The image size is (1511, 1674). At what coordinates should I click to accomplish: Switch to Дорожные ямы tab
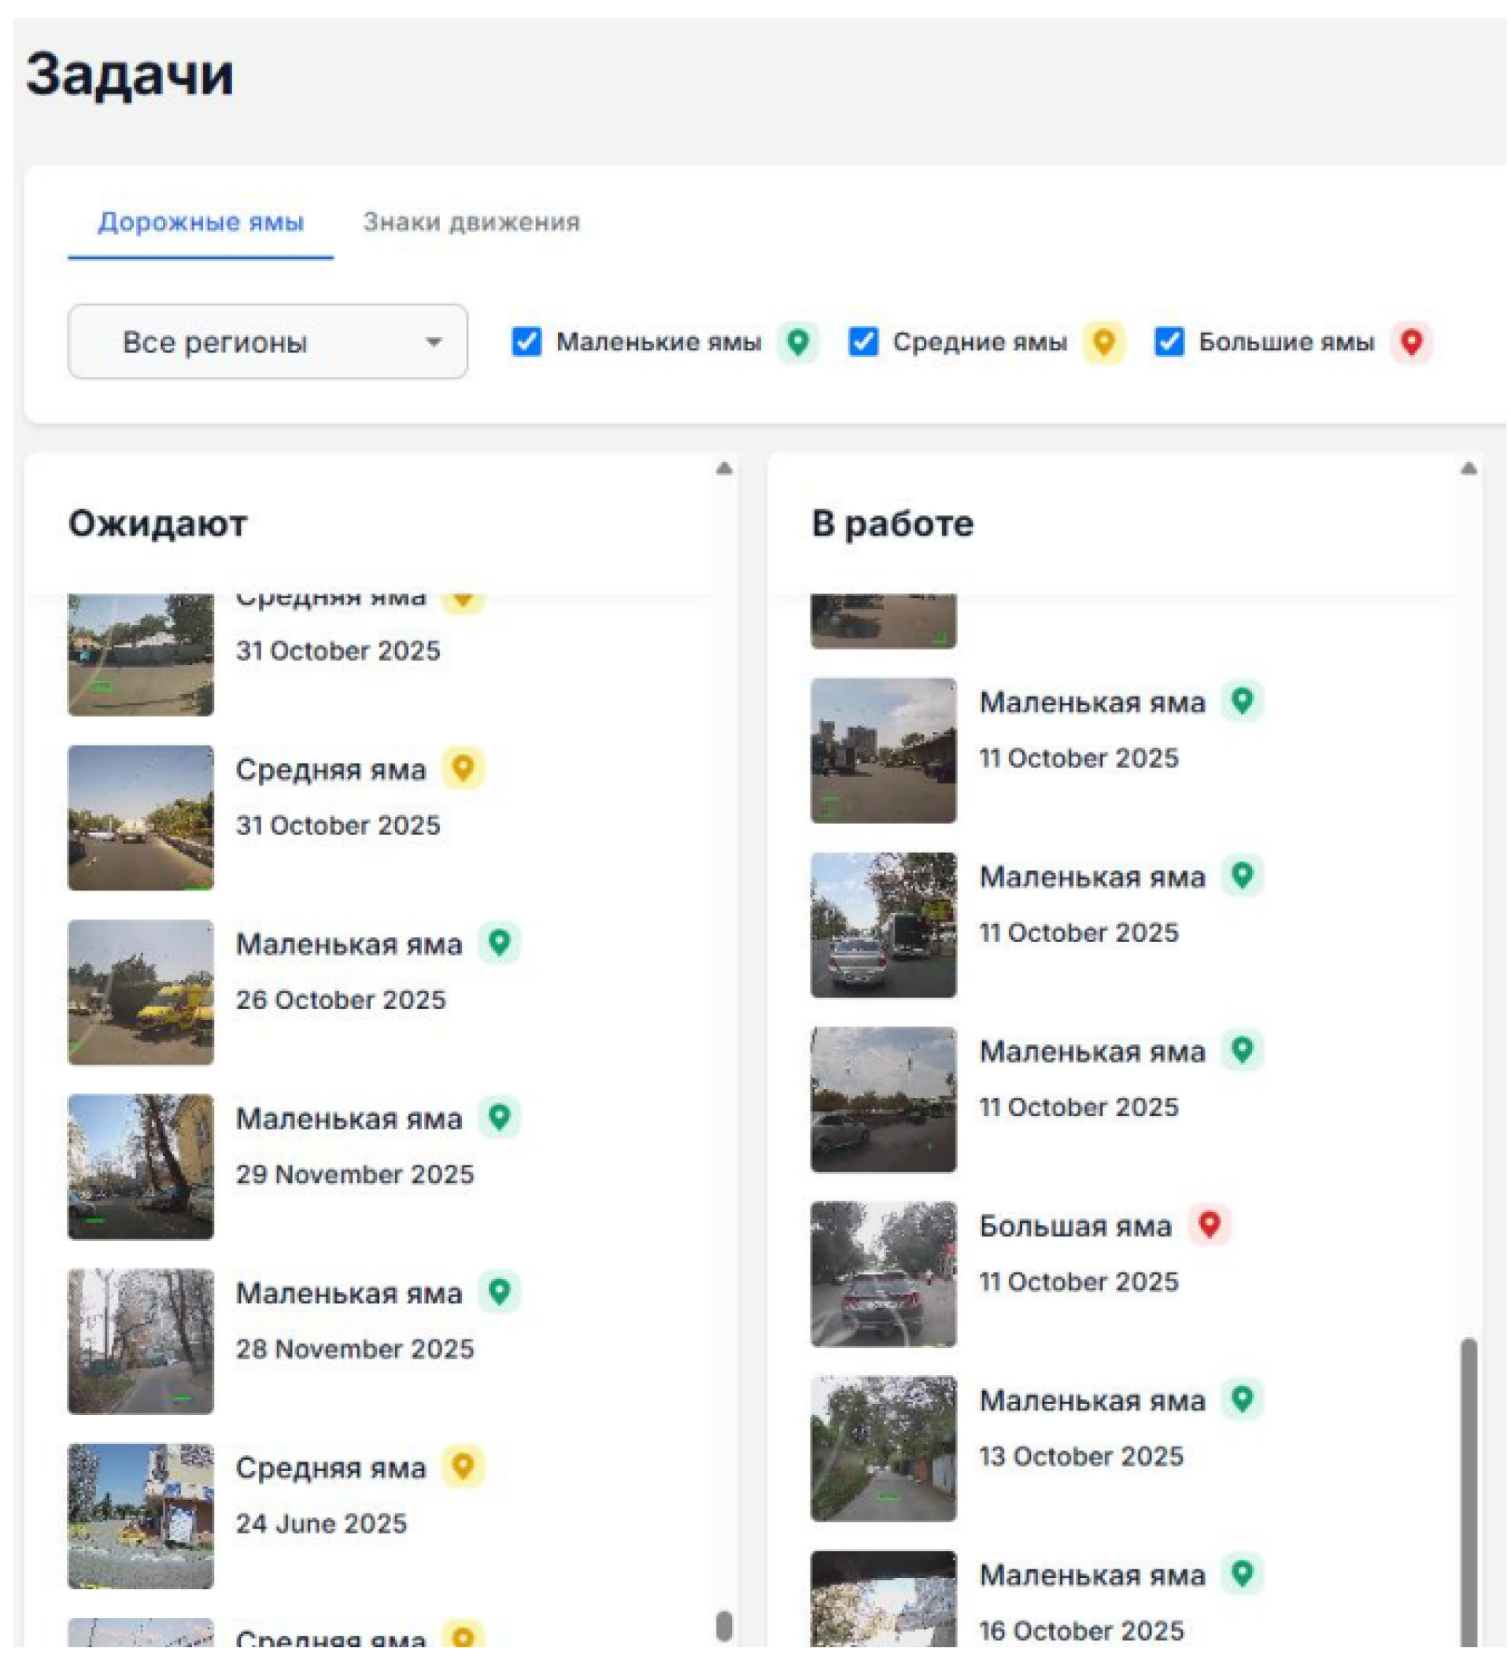click(201, 223)
